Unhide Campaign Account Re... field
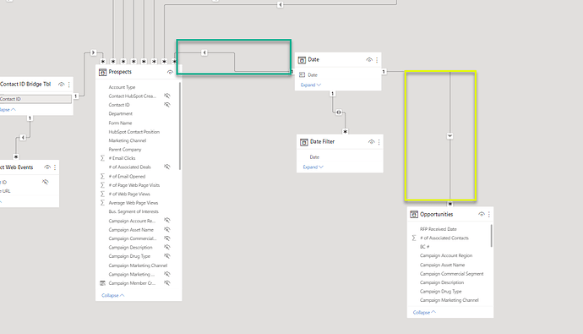The image size is (583, 334). click(167, 221)
